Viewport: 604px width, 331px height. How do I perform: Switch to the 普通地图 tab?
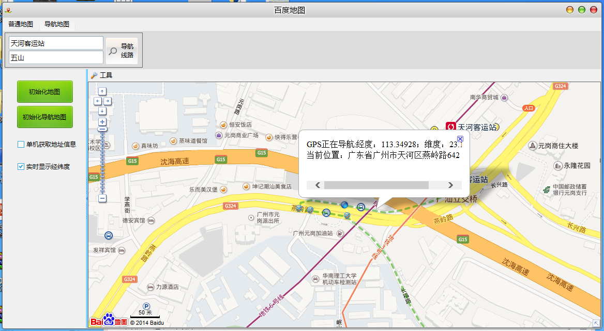21,24
